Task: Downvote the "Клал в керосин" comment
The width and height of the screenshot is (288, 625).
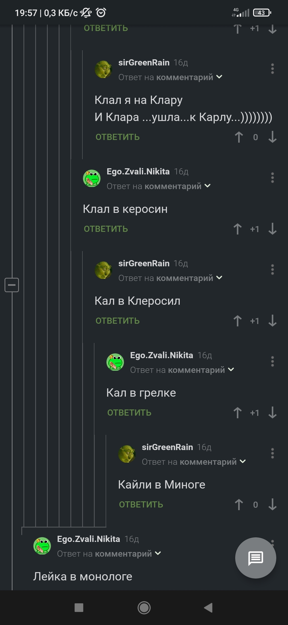Action: [272, 229]
